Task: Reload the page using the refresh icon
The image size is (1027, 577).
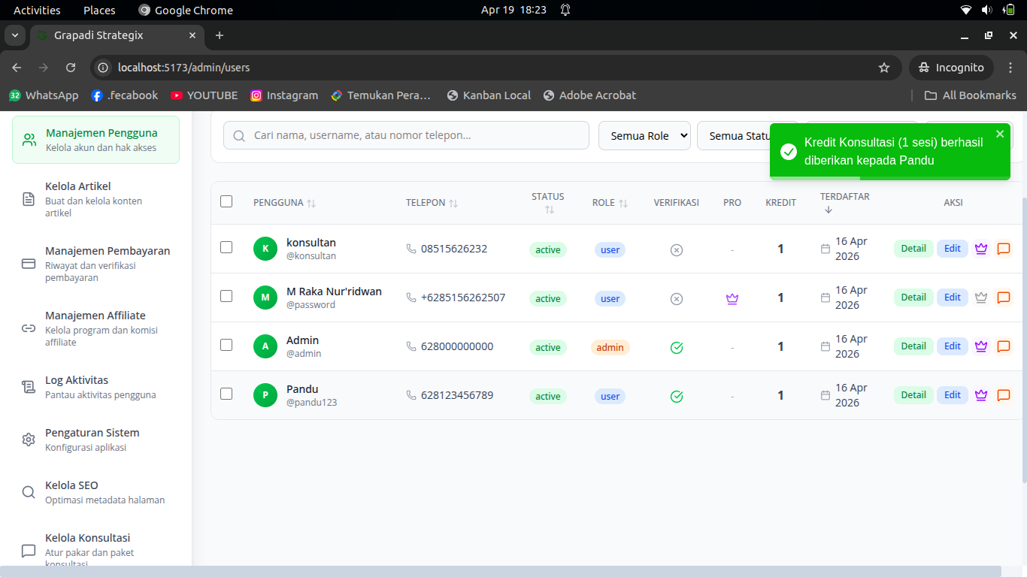Action: pos(71,68)
